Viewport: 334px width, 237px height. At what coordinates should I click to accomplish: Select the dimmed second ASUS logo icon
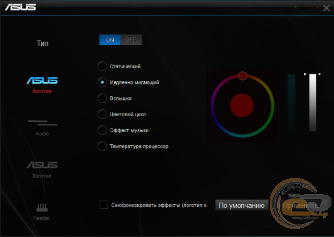[x=42, y=165]
